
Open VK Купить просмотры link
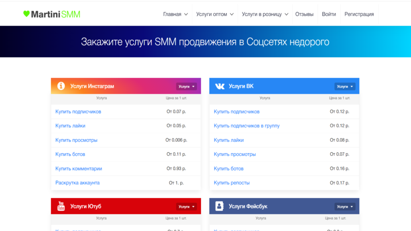pyautogui.click(x=235, y=154)
